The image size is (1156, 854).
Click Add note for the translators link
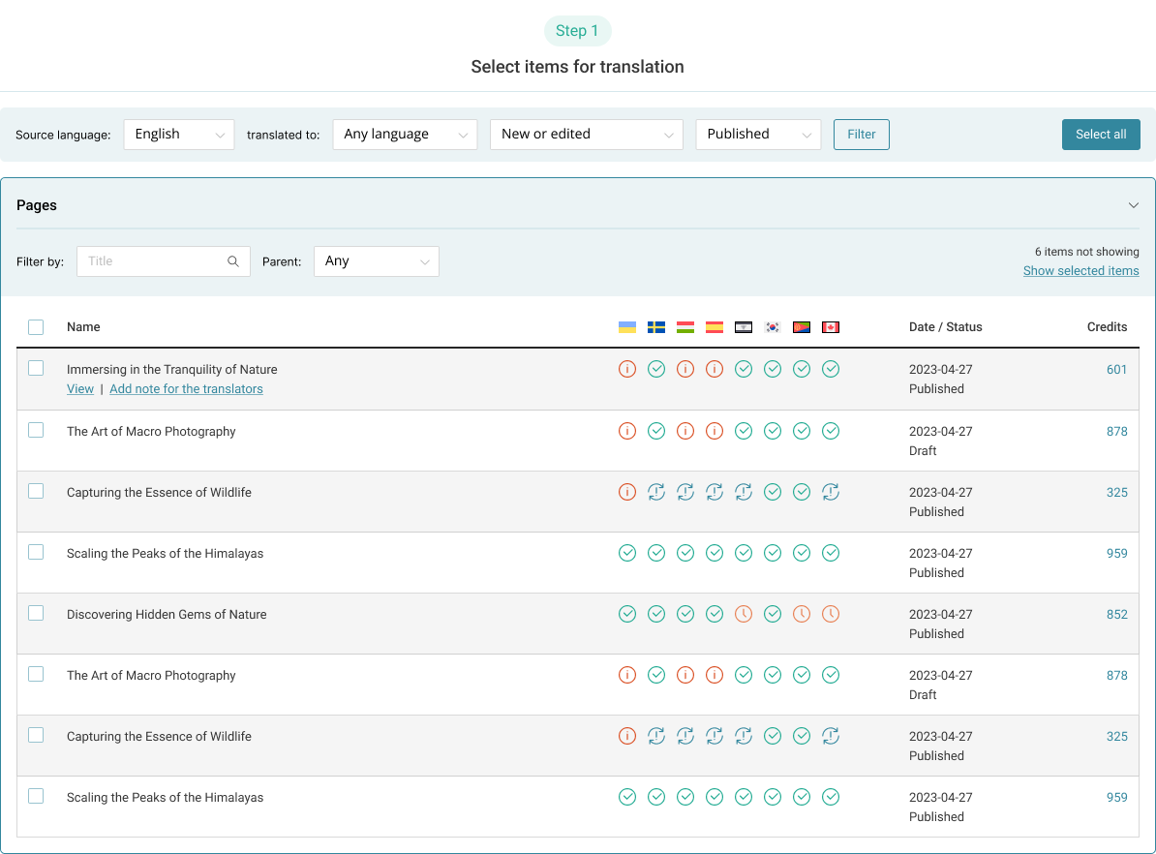point(186,389)
